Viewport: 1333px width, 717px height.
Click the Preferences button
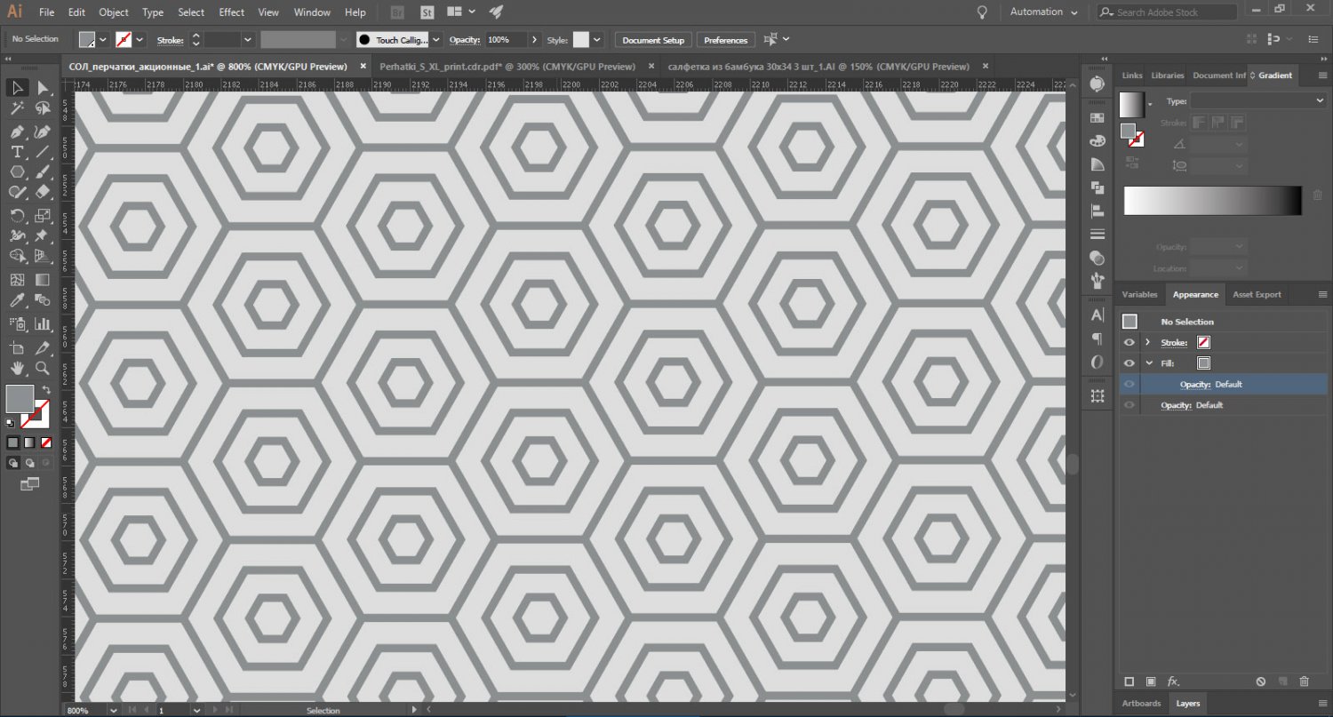(726, 40)
